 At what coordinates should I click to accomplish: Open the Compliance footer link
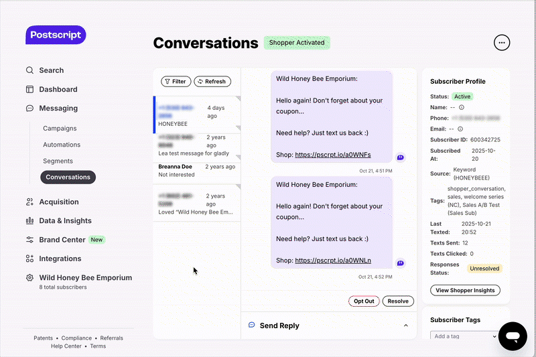pos(76,338)
